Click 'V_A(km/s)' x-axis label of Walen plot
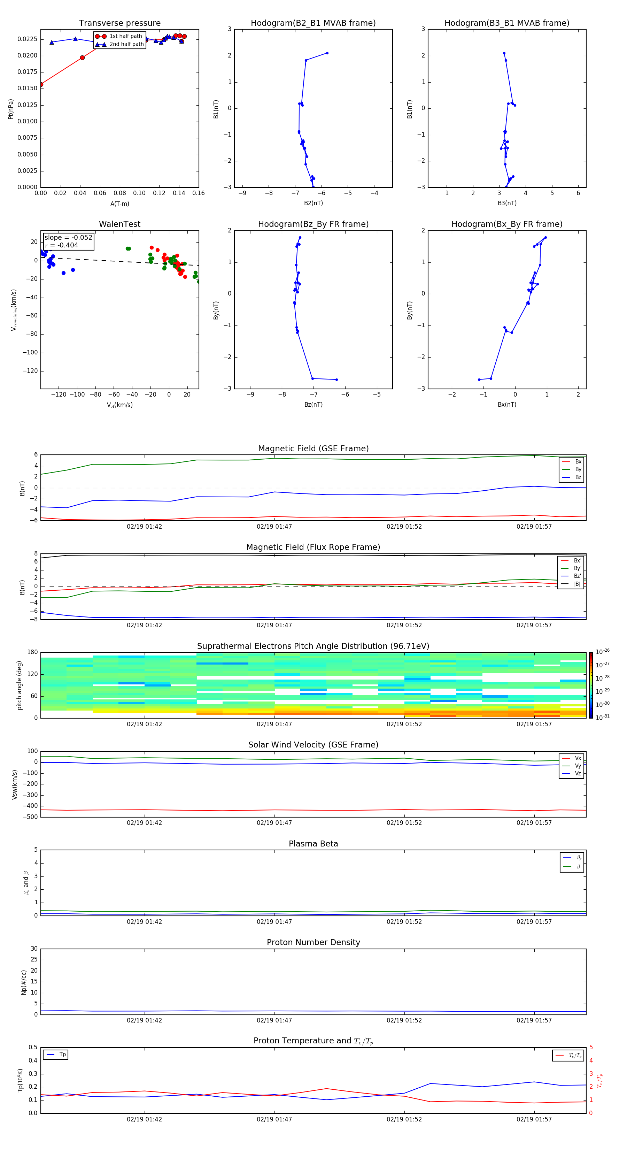 [119, 405]
